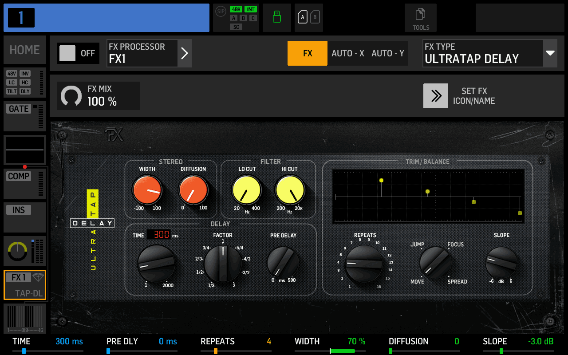Go to the HOME screen
Screen dimensions: 568x355
[25, 50]
